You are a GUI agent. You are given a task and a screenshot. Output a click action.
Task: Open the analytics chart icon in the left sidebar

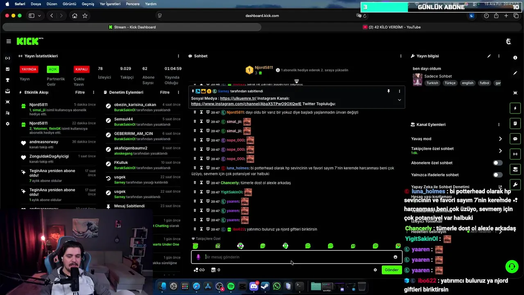tap(7, 69)
